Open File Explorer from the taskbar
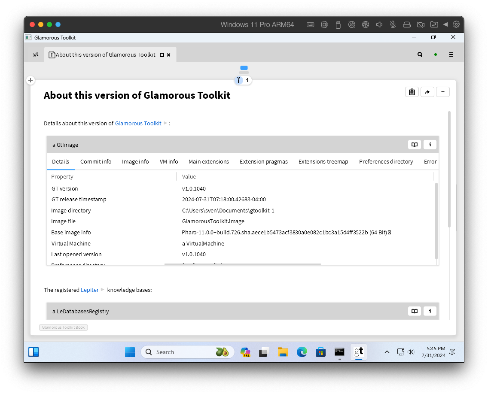The height and width of the screenshot is (394, 488). pyautogui.click(x=283, y=352)
